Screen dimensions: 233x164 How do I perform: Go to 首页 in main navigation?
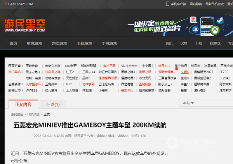pyautogui.click(x=13, y=43)
